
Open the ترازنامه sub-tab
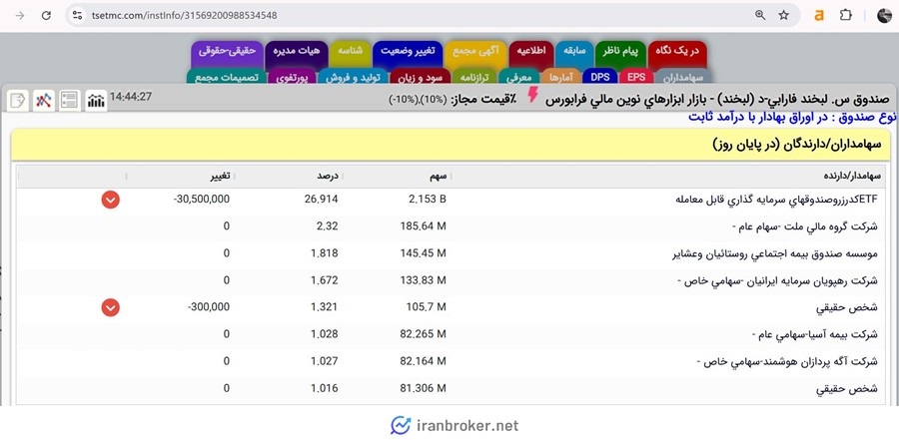474,77
